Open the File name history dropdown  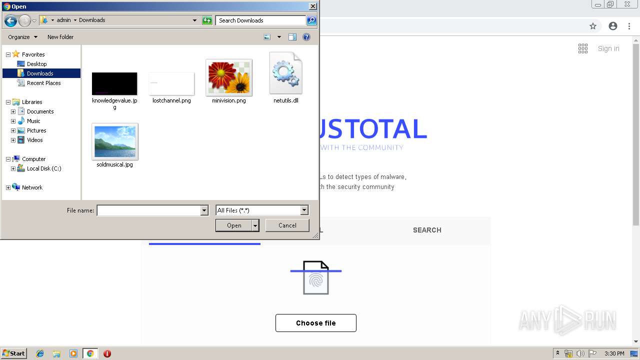pos(204,210)
